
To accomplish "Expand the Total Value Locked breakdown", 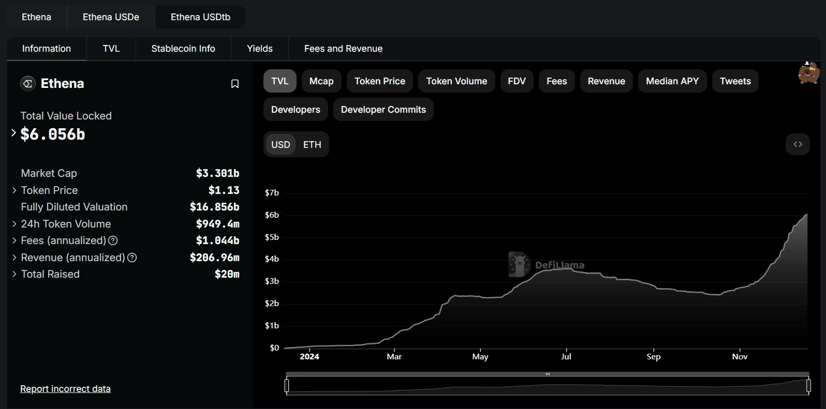I will [x=14, y=133].
